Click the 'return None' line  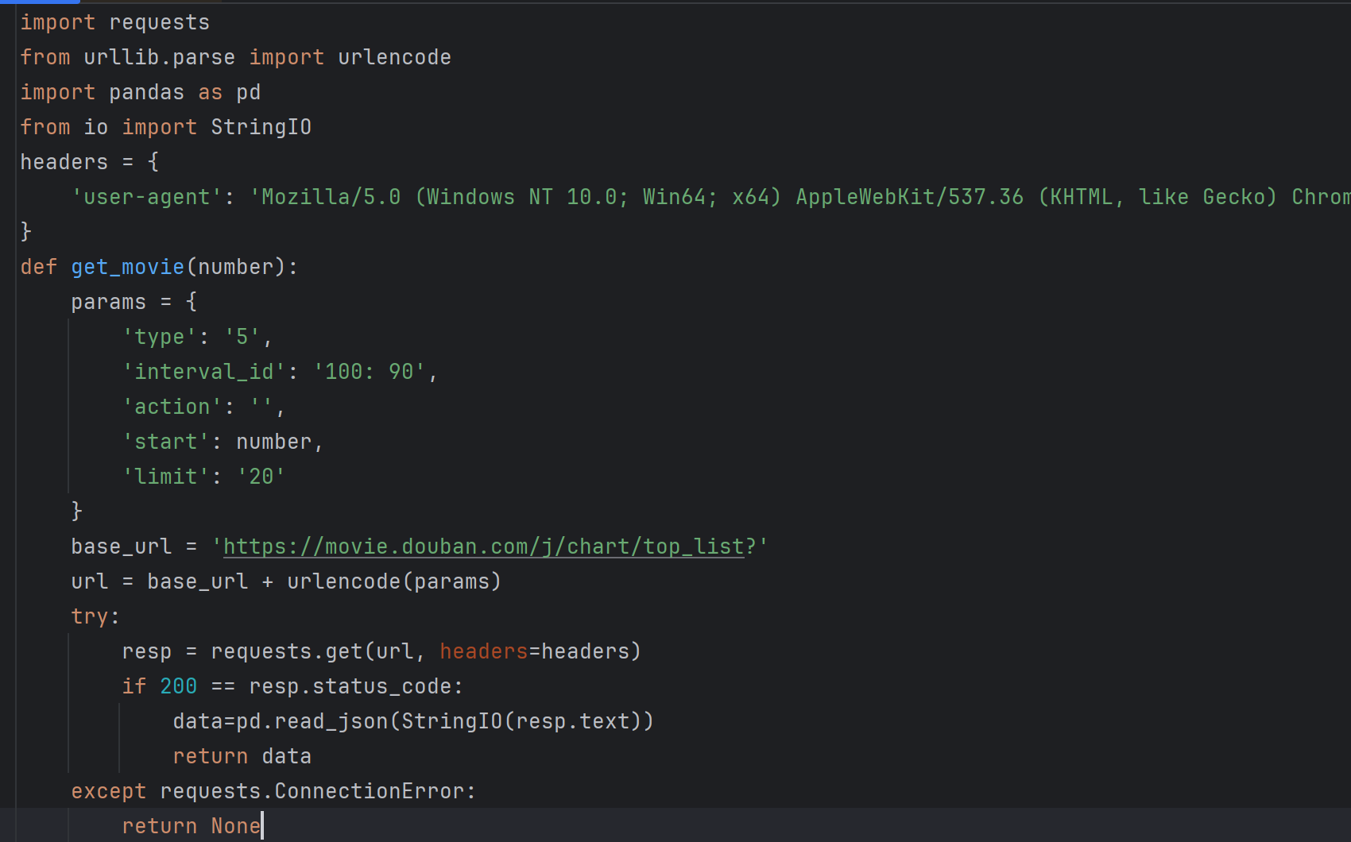[192, 826]
